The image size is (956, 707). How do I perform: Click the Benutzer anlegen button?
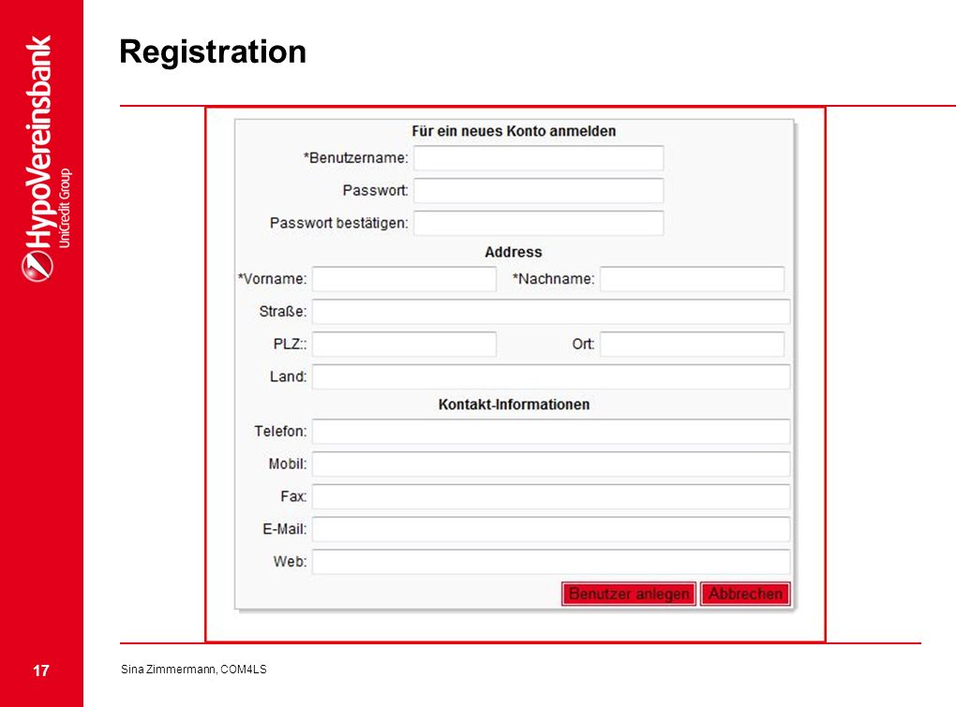point(629,594)
